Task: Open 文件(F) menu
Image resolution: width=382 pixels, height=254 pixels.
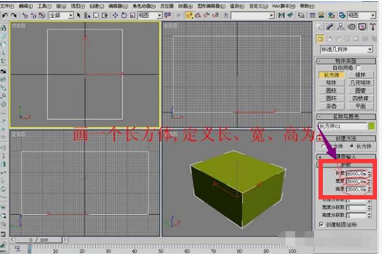Action: (x=7, y=6)
